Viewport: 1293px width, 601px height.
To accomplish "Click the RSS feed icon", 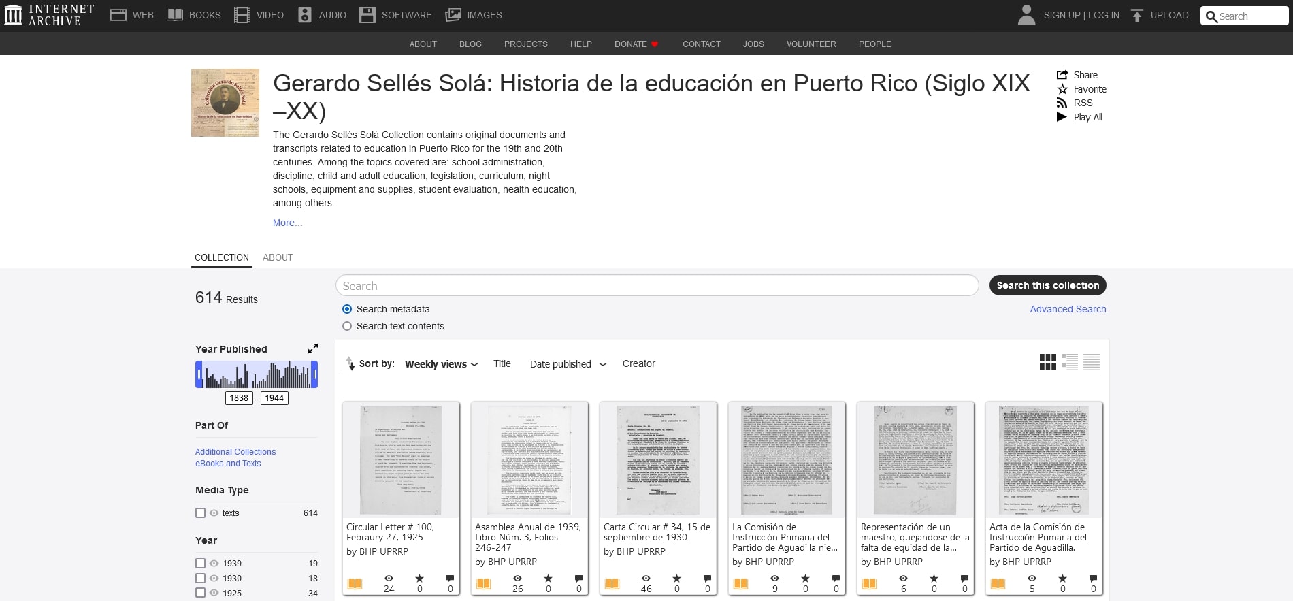I will 1062,103.
